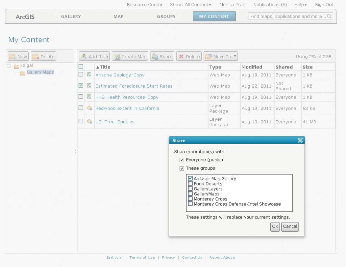This screenshot has width=346, height=267.
Task: Click the layer package icon for US_Tree_Species
Action: tap(89, 121)
